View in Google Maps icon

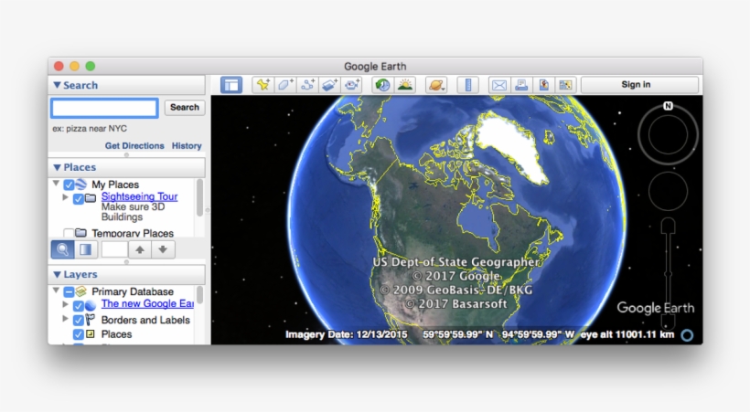(565, 85)
